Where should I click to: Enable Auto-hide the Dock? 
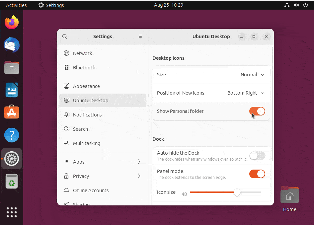257,155
